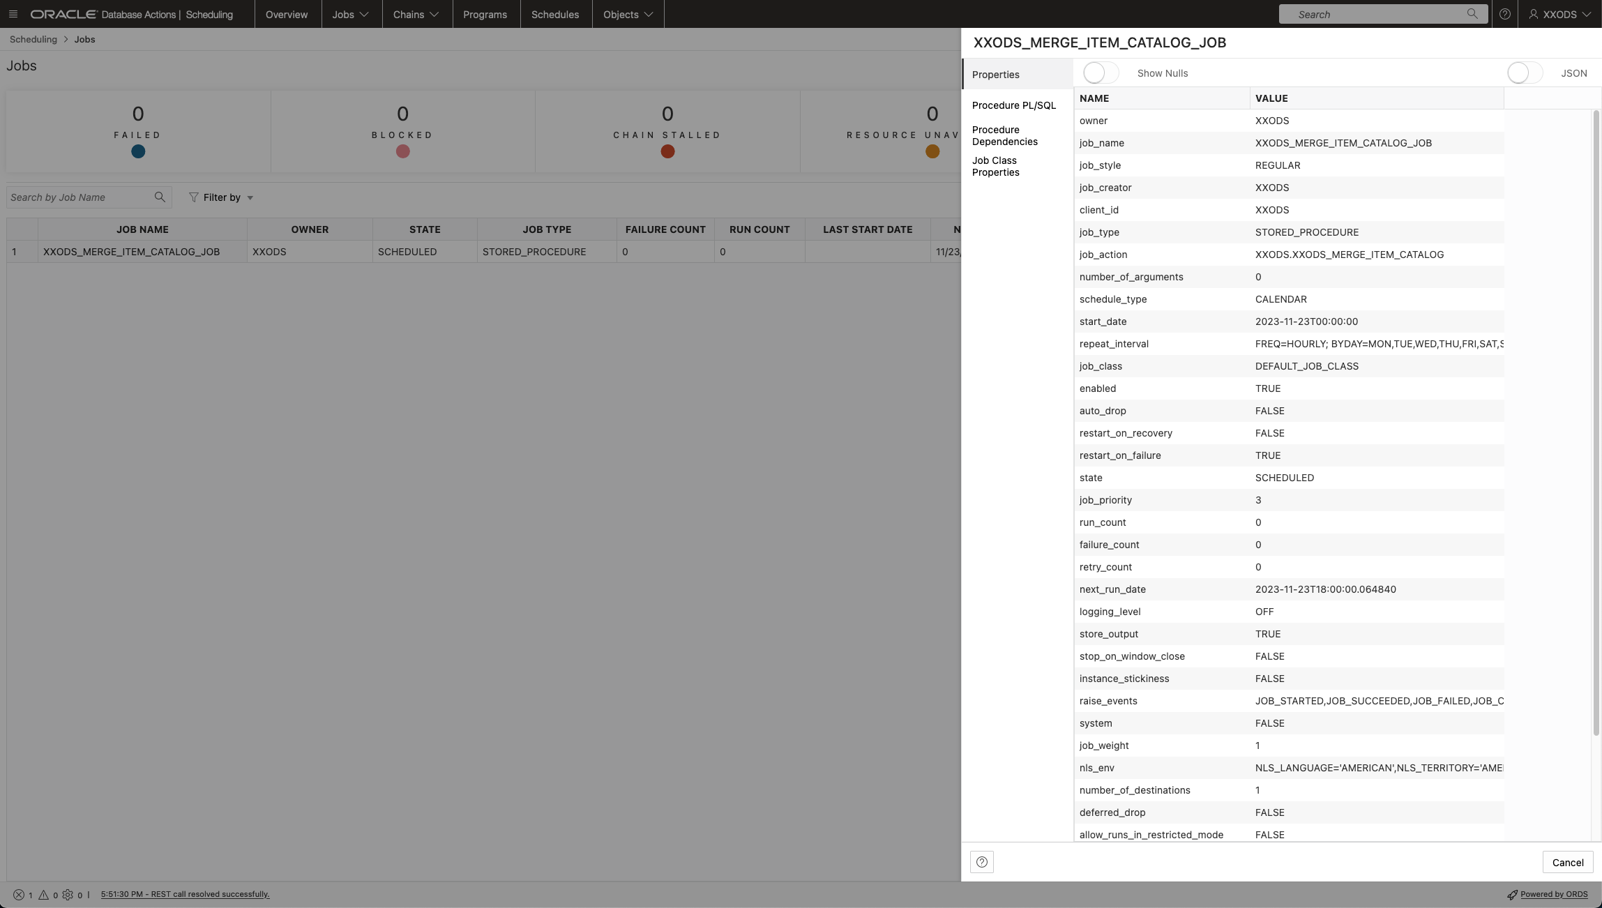
Task: Enable the Show Nulls toggle
Action: [x=1099, y=73]
